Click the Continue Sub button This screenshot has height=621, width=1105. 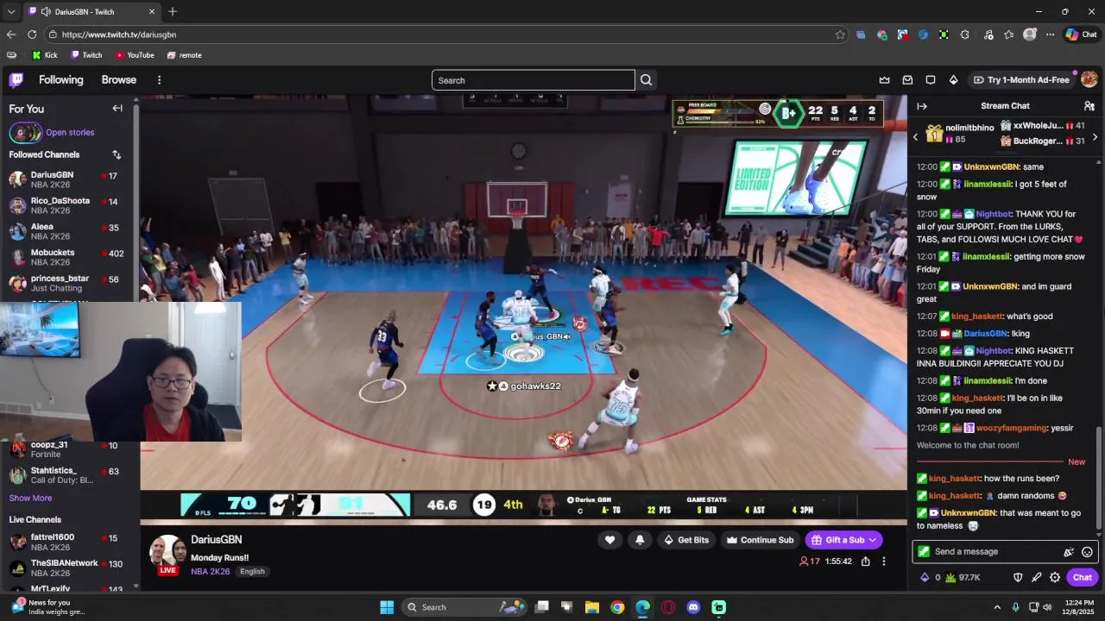[x=760, y=540]
